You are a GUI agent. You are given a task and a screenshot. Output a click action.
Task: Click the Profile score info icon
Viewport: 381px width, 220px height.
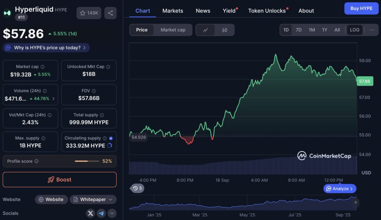pyautogui.click(x=36, y=161)
